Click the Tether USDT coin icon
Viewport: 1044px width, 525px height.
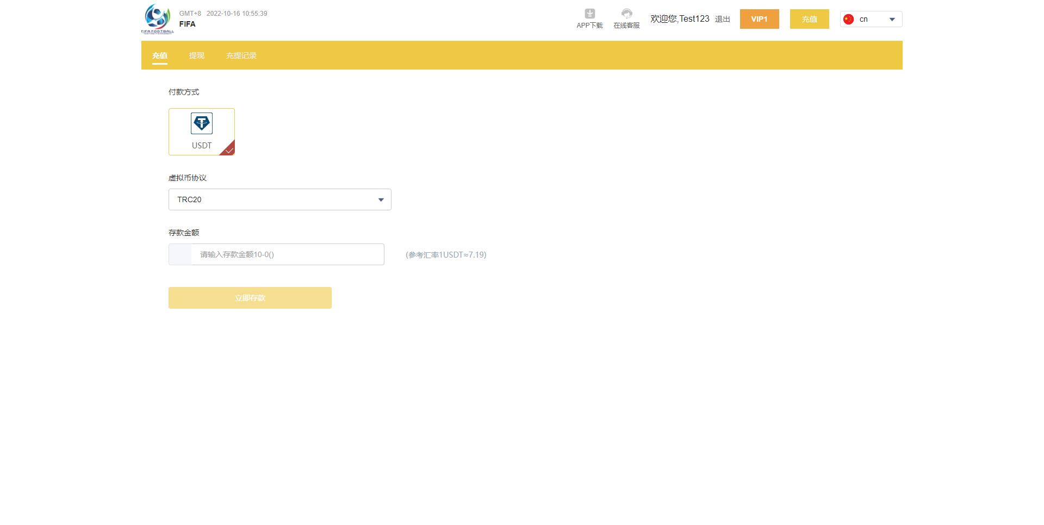(202, 123)
